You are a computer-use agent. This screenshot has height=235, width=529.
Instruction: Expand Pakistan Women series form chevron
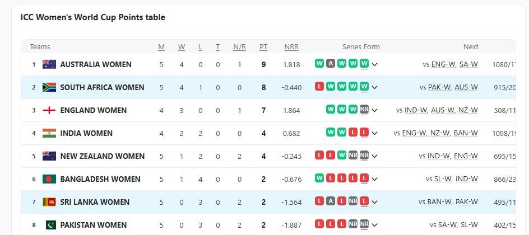point(375,225)
